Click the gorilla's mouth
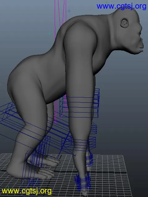Viewport: 148px width, 197px height. [x=141, y=49]
